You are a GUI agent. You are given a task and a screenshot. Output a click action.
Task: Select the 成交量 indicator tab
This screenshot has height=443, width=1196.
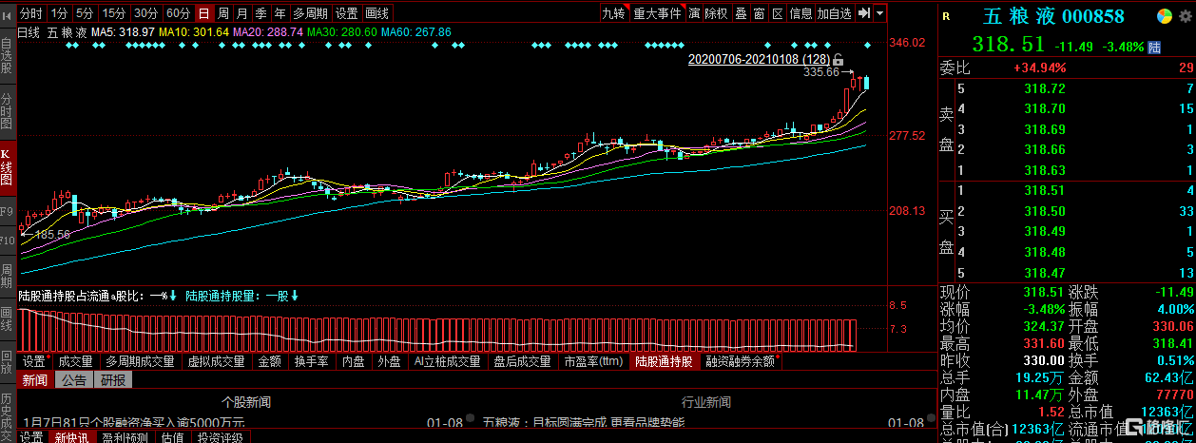(75, 361)
